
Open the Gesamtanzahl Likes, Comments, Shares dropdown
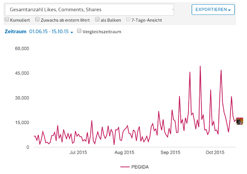[x=89, y=9]
